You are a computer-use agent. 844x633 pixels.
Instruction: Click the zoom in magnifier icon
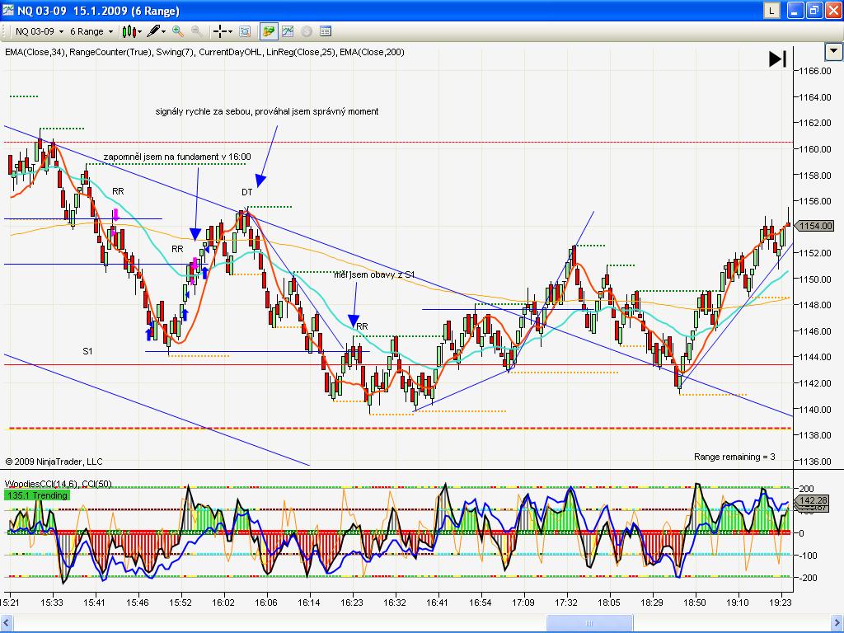click(178, 31)
